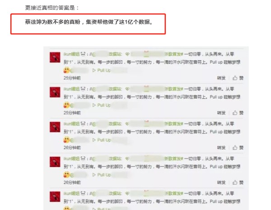Play the Pull Up song in second repost
Screen dimensions: 271x210
(102, 105)
